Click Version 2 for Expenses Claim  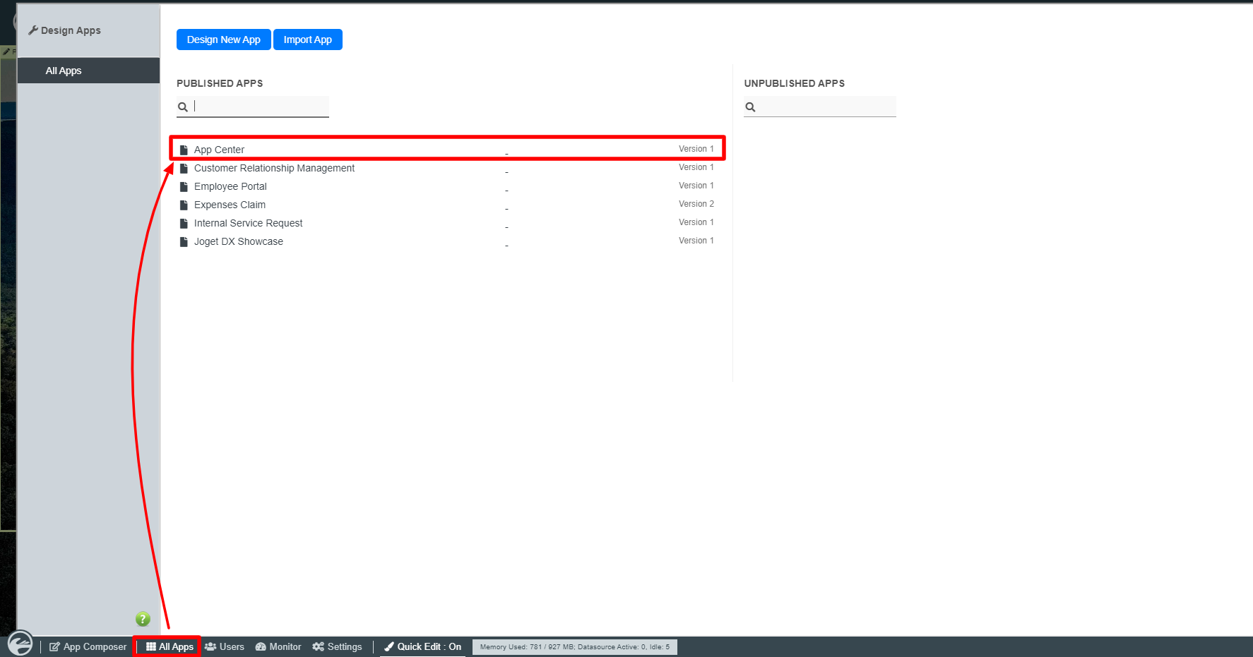696,204
